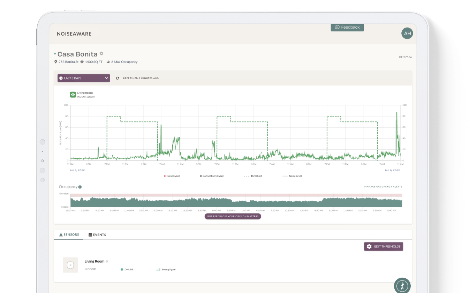Screen dimensions: 469x293
Task: Open Casa Bonita property settings gear
Action: (101, 54)
